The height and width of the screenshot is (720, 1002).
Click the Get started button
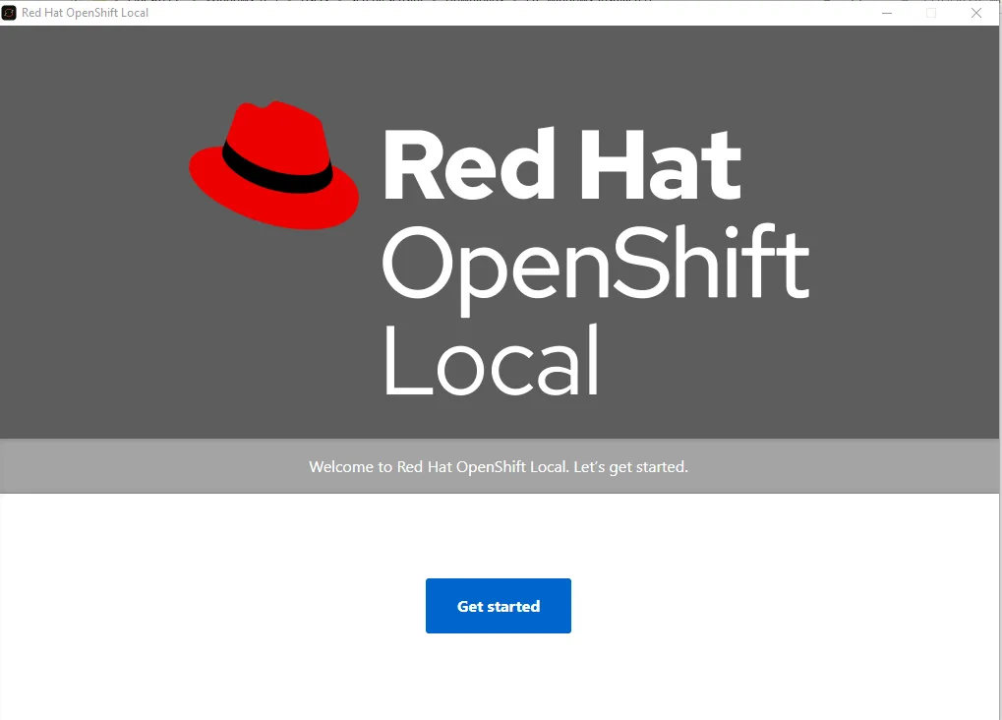coord(499,606)
